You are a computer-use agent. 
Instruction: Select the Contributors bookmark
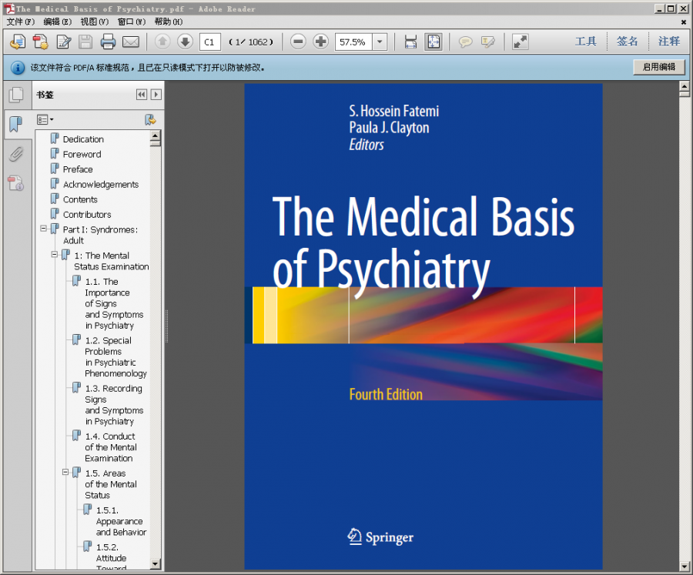click(x=87, y=214)
